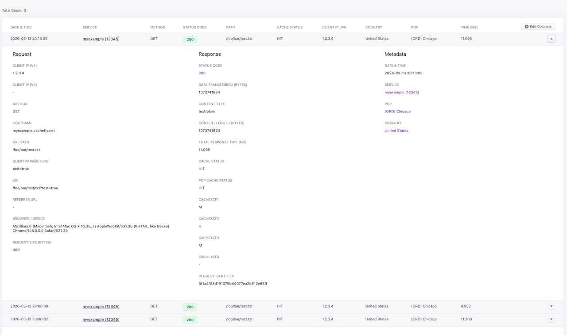The width and height of the screenshot is (567, 335).
Task: Click purple 200 status code in Response section
Action: click(x=202, y=73)
